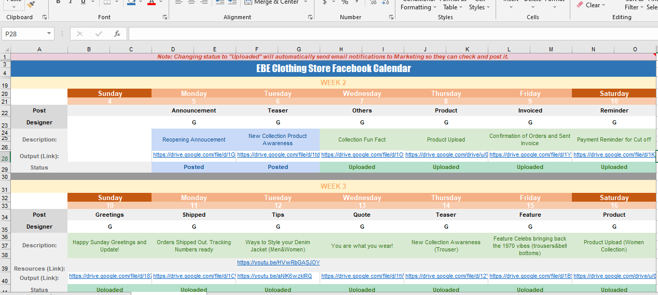Select 'Payment Reminder for Cut off' cell

click(x=614, y=139)
